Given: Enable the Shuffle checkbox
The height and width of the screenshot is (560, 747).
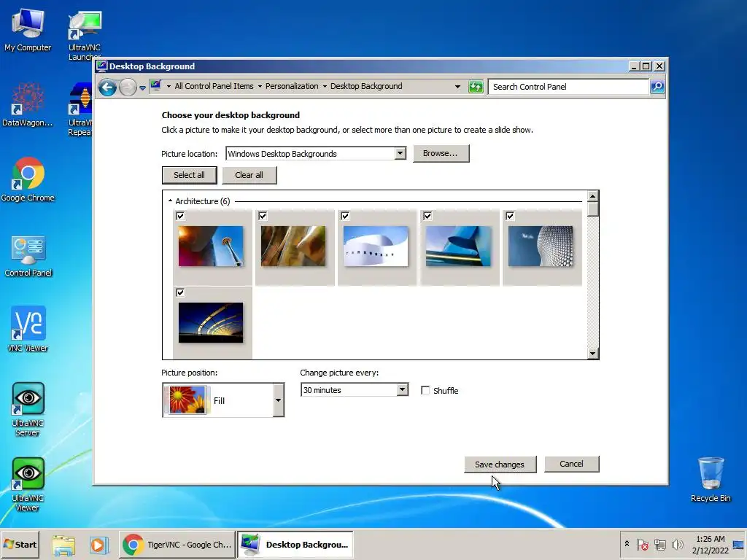Looking at the screenshot, I should point(425,391).
